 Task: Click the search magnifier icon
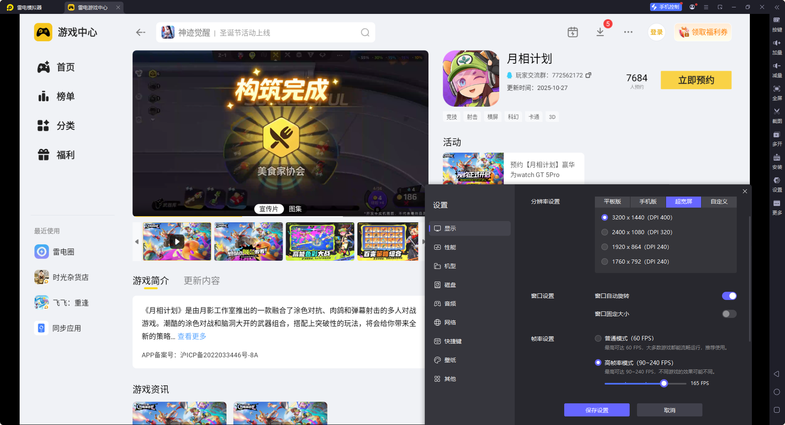(x=365, y=33)
